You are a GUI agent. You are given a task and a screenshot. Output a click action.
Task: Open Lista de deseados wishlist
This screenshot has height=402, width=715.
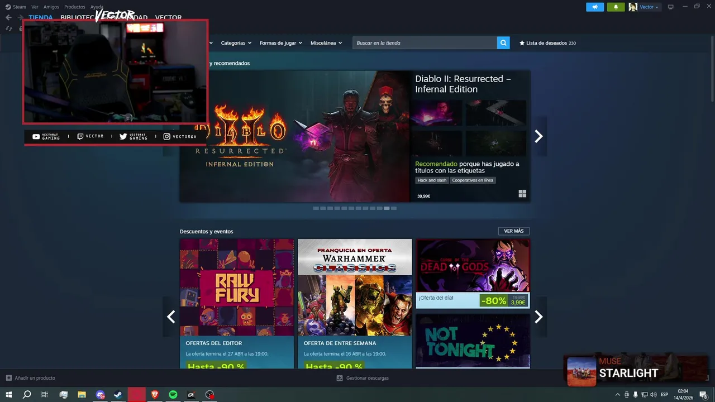pyautogui.click(x=547, y=43)
